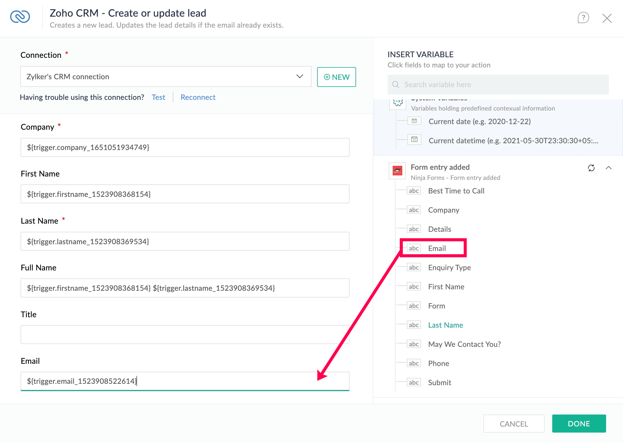Click the system variables gear icon
This screenshot has width=623, height=443.
398,103
